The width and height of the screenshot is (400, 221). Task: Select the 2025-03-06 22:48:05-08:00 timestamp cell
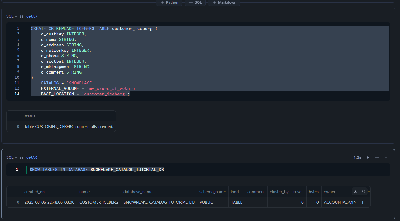pos(49,202)
